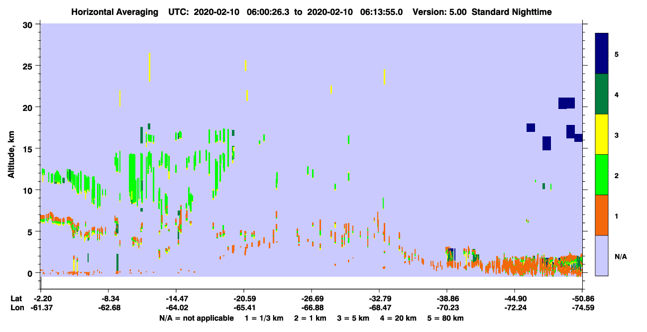The height and width of the screenshot is (332, 647).
Task: Click the latitude value -32.79
Action: 379,298
